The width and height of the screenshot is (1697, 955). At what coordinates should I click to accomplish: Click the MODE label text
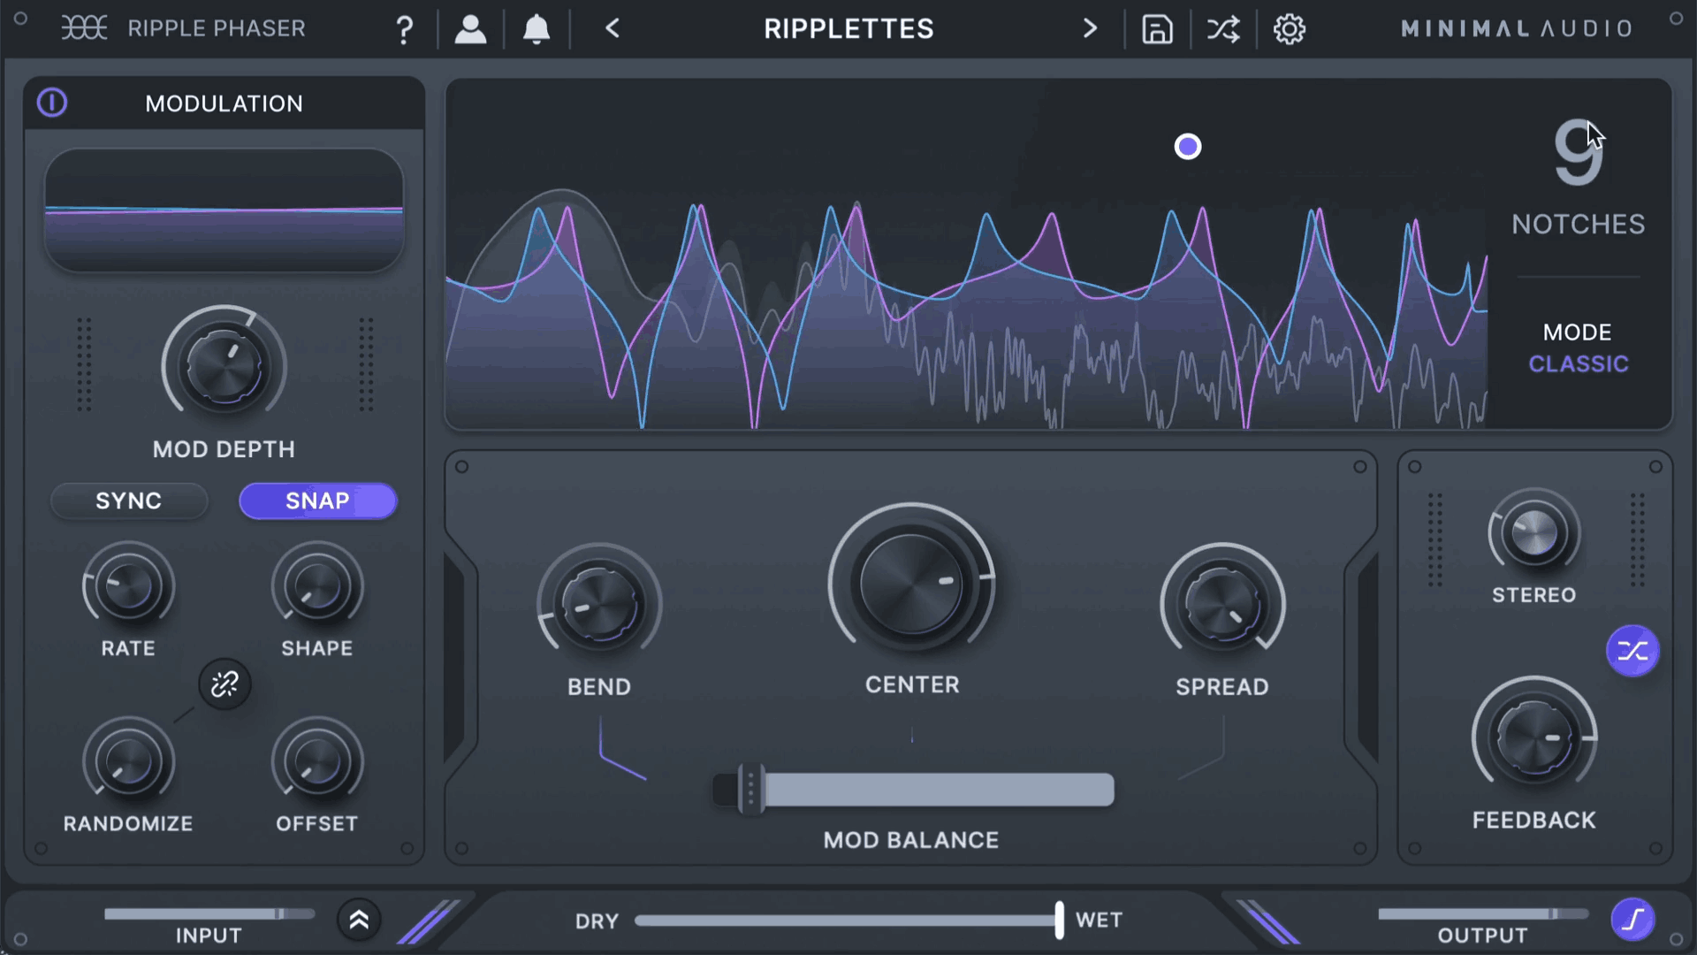1578,332
